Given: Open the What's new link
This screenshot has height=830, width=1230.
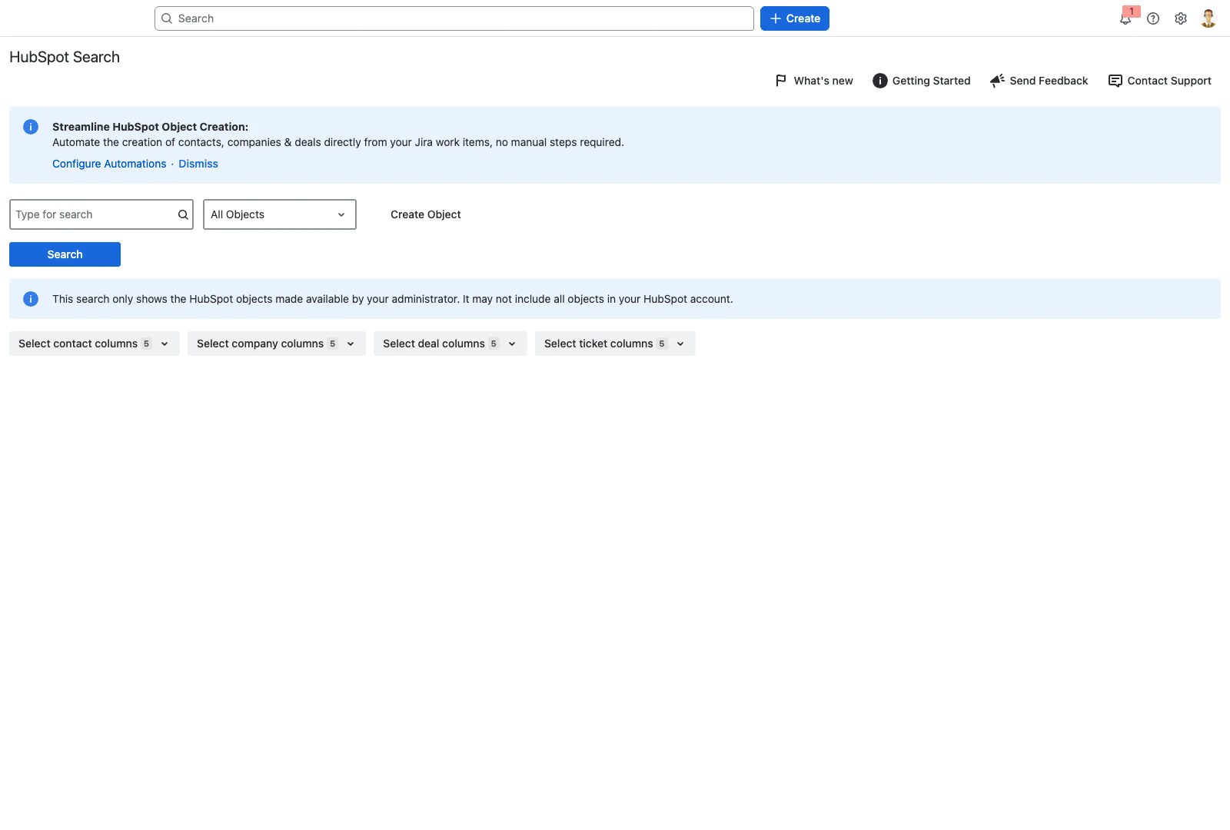Looking at the screenshot, I should pos(814,81).
